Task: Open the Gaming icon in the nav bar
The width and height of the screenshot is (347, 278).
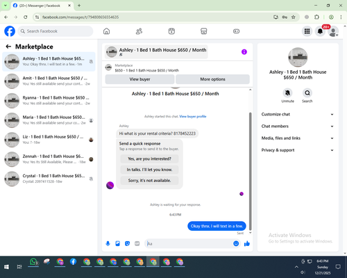Action: click(x=236, y=31)
